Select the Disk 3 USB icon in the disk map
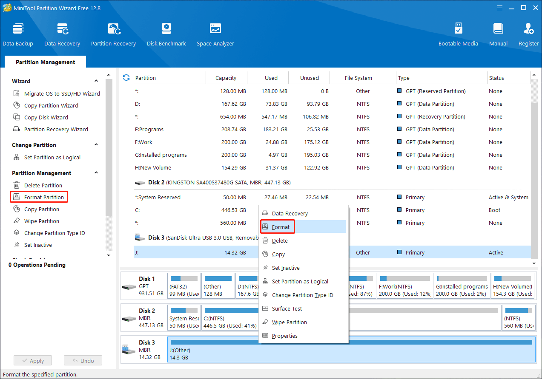Screen dimensions: 542x379 pyautogui.click(x=129, y=350)
